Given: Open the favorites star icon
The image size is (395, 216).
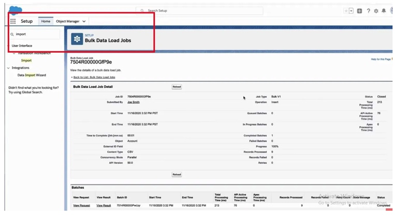Looking at the screenshot, I should click(x=346, y=11).
